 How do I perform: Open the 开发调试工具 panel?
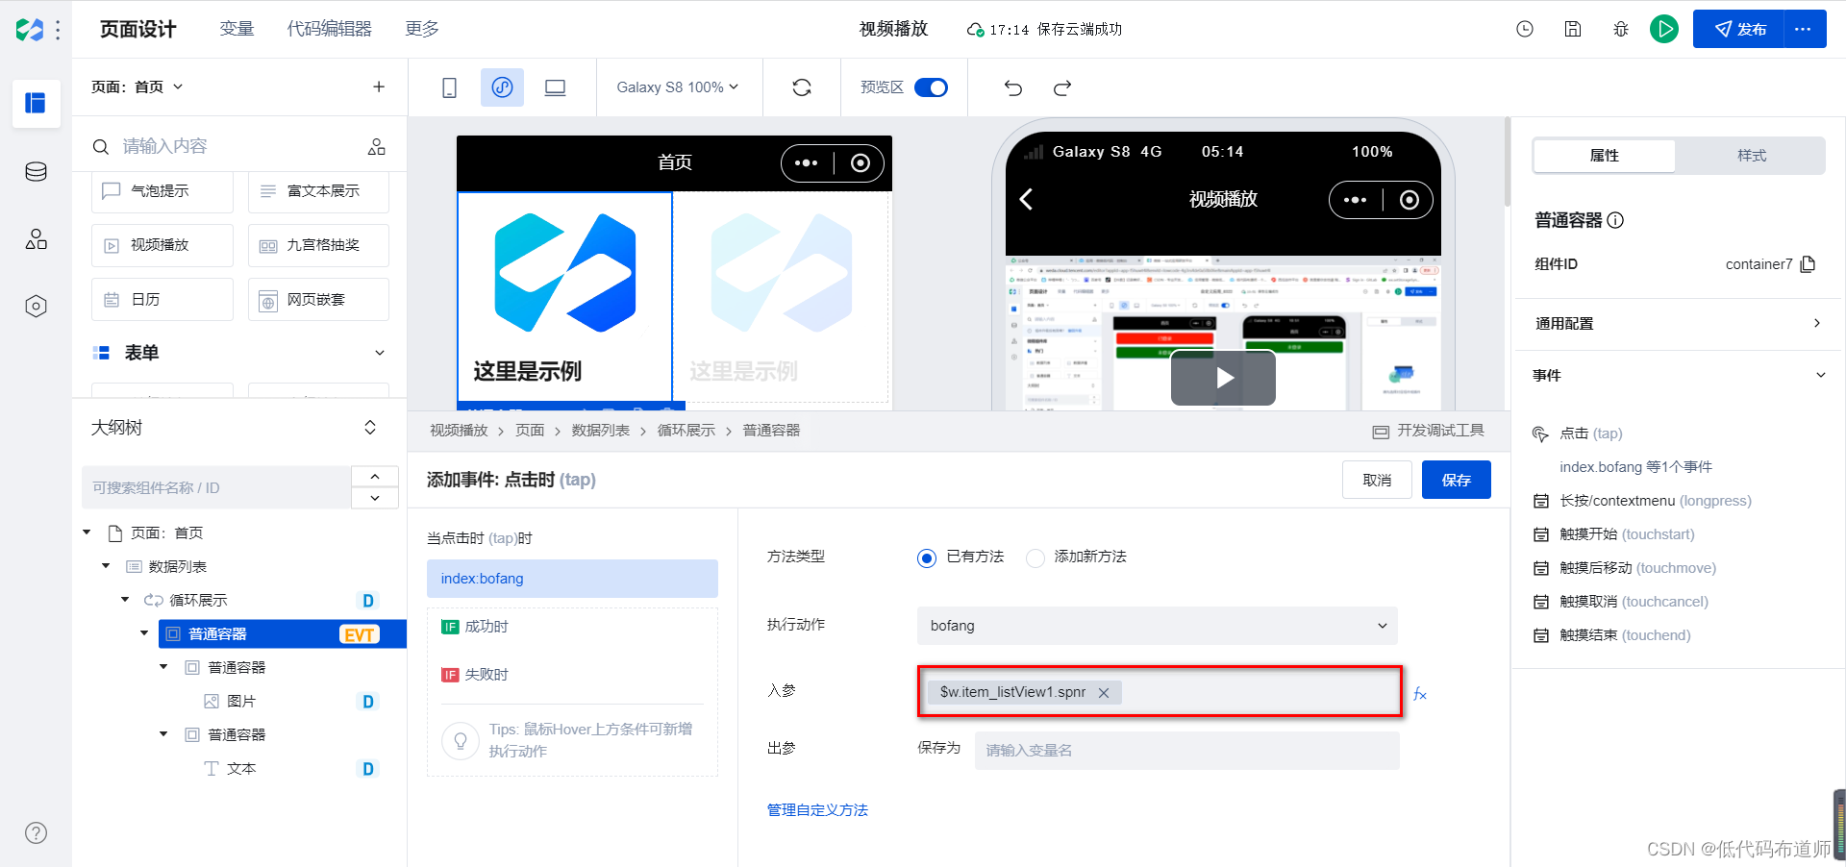pos(1429,431)
